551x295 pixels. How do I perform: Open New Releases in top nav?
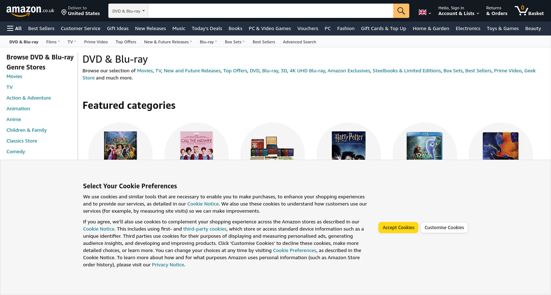pos(150,28)
